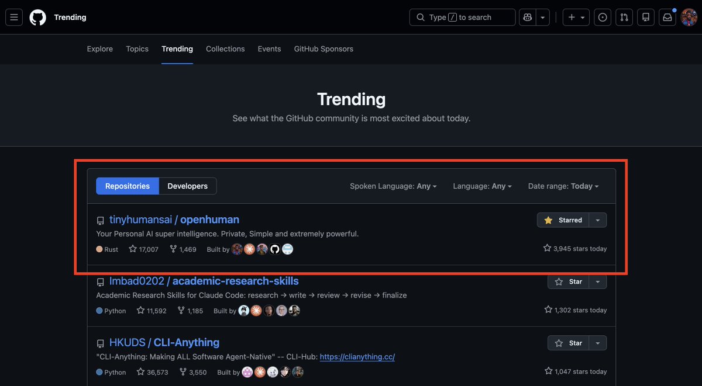Screen dimensions: 702x386
Task: Open the Date range Today dropdown
Action: [563, 186]
